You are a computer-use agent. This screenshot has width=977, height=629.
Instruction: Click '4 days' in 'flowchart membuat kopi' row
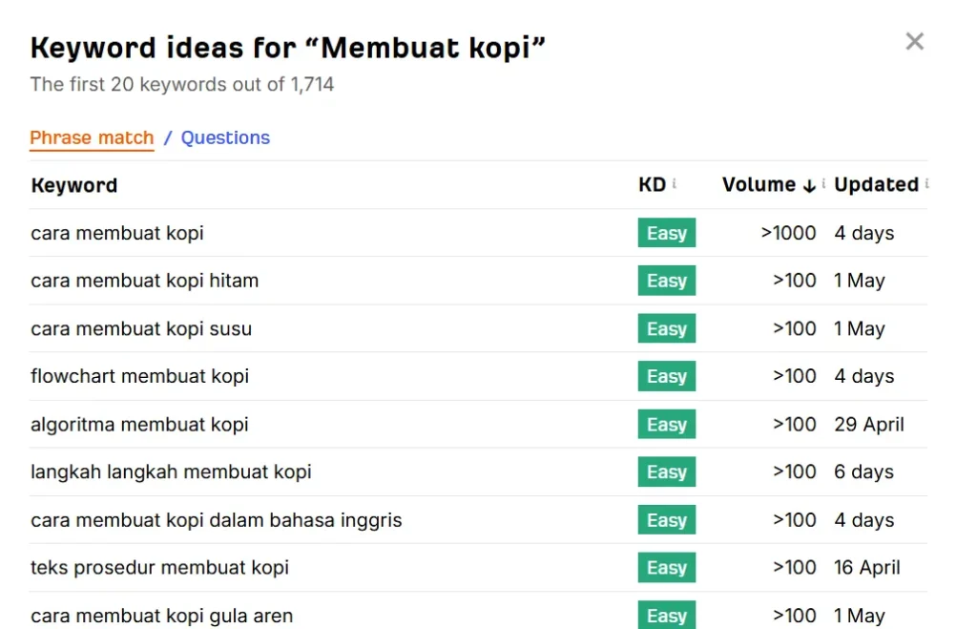pos(864,376)
